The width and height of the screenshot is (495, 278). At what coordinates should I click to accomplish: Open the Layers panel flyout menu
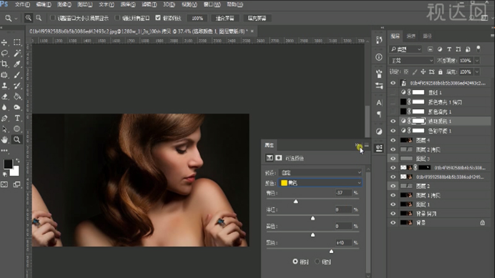(x=493, y=36)
